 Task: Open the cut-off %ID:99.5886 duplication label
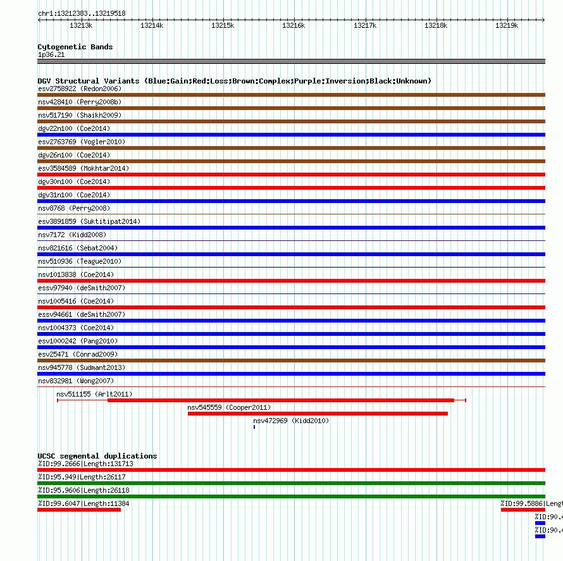pos(532,503)
